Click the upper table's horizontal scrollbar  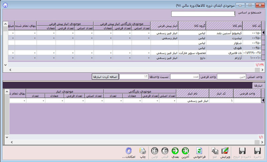(133, 70)
